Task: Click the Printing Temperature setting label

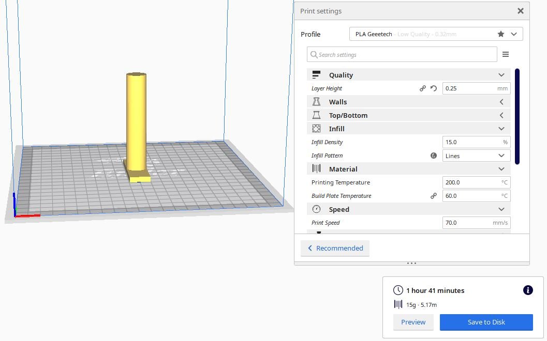Action: pos(341,182)
